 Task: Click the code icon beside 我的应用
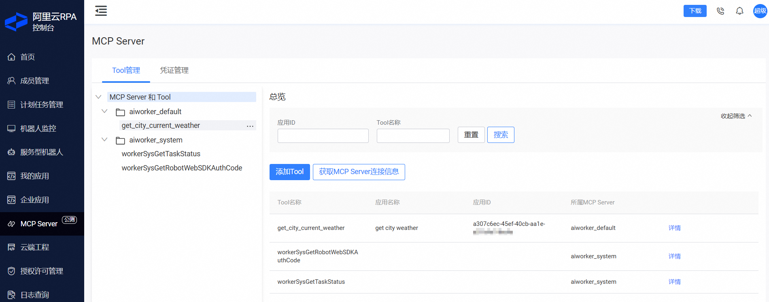11,176
